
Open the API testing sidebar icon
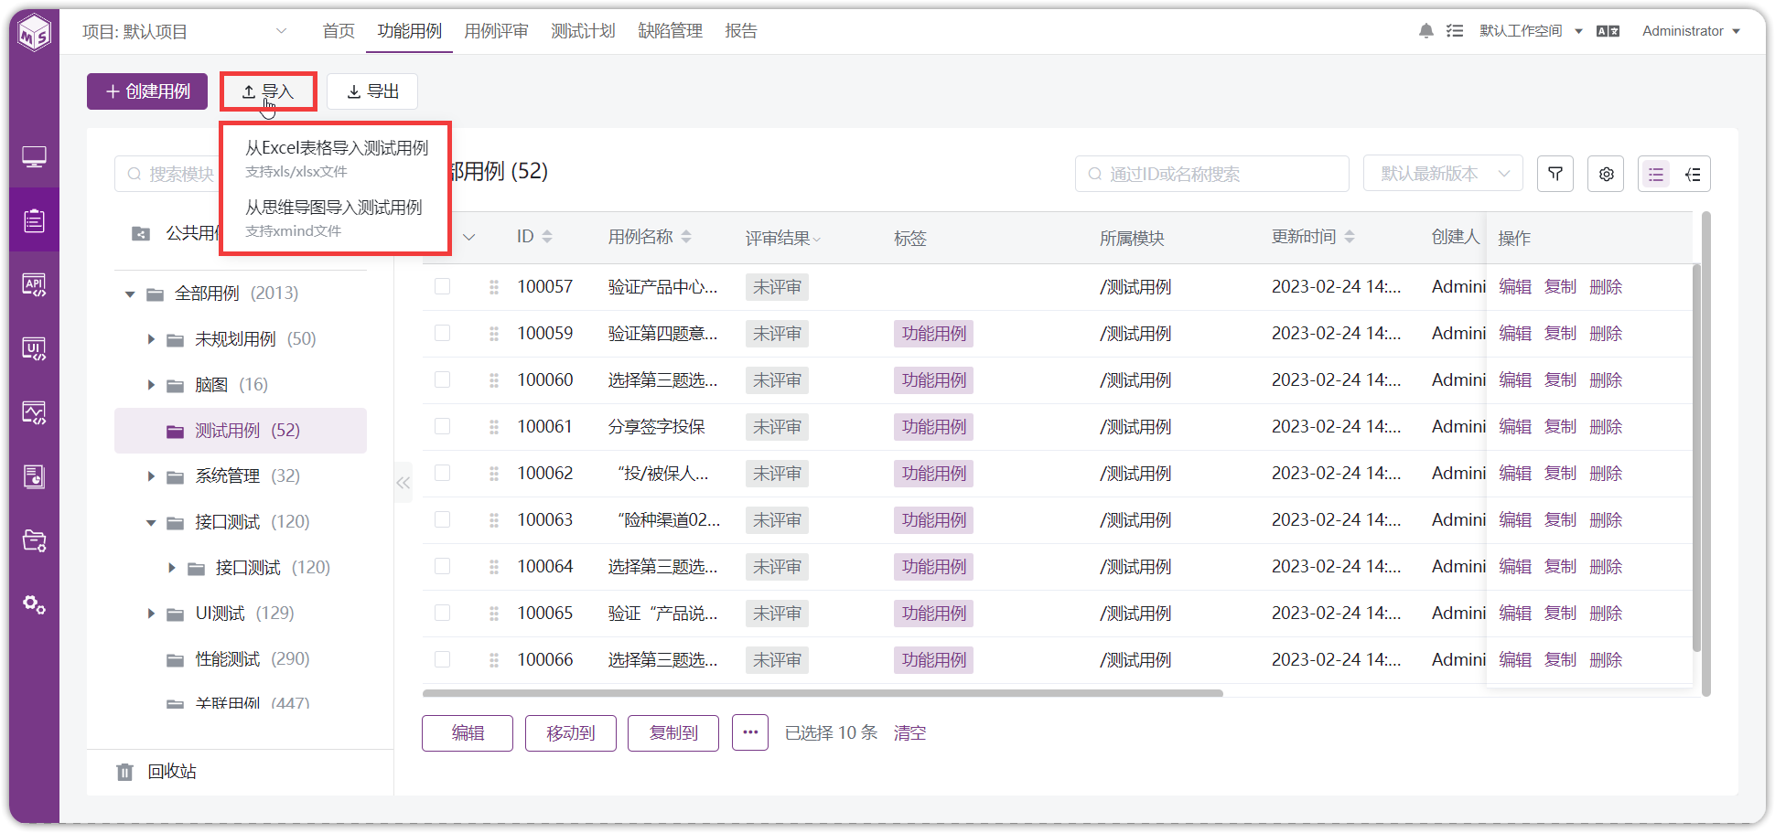click(35, 284)
